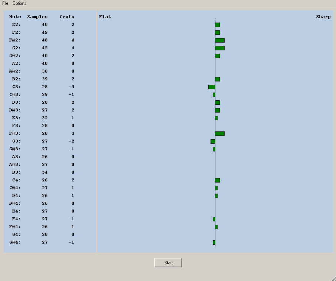
Task: Click the Flat label on chart
Action: pos(105,17)
